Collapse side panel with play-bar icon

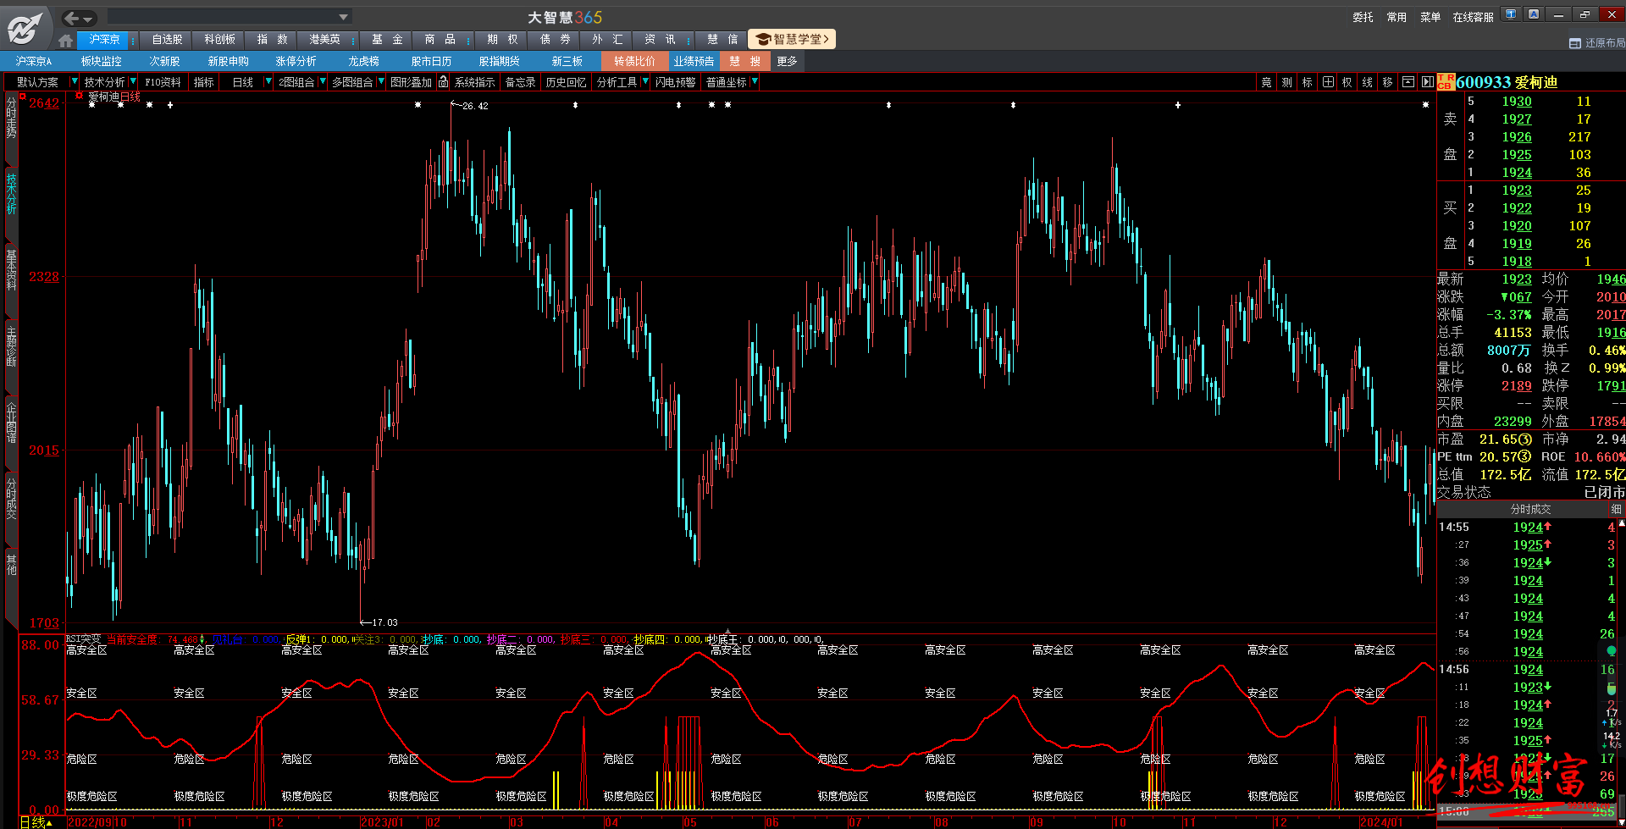click(x=1427, y=82)
